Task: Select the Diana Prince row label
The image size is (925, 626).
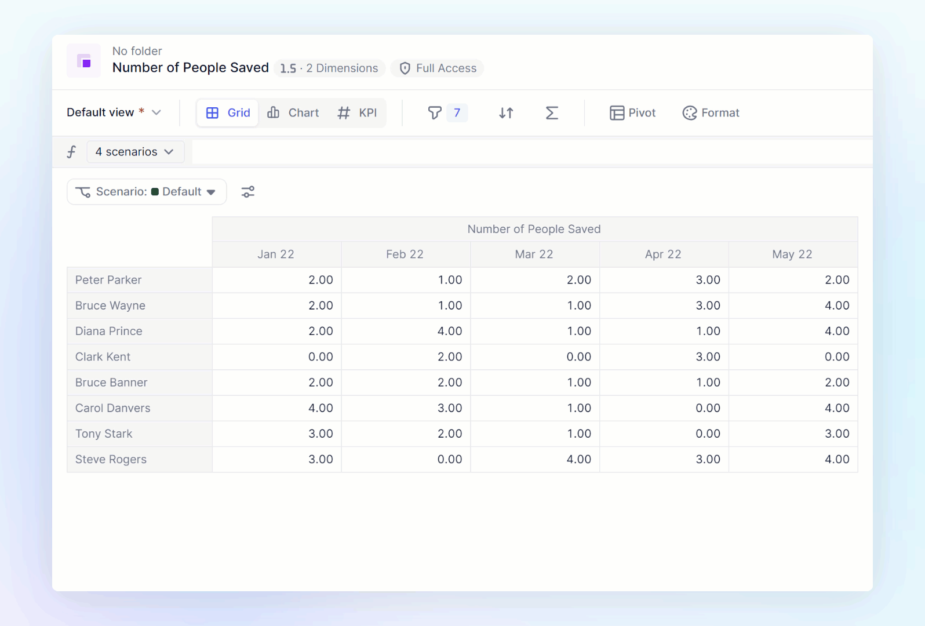Action: point(140,331)
